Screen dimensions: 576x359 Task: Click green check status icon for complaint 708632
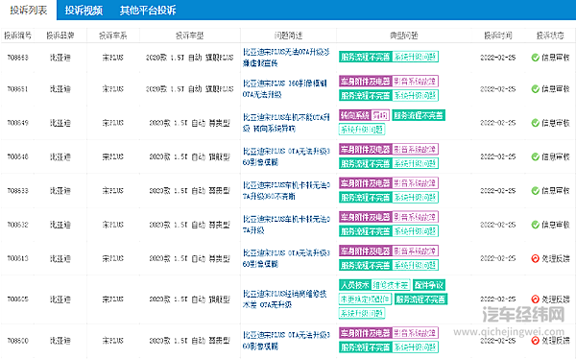tap(536, 225)
